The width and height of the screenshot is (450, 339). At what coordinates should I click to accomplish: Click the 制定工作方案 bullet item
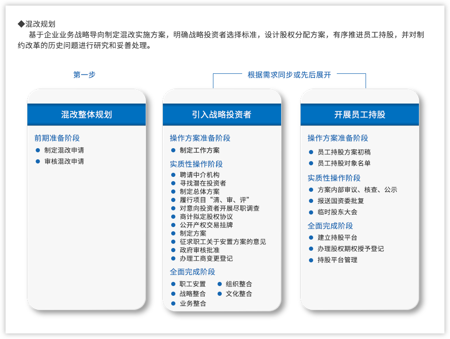(199, 150)
